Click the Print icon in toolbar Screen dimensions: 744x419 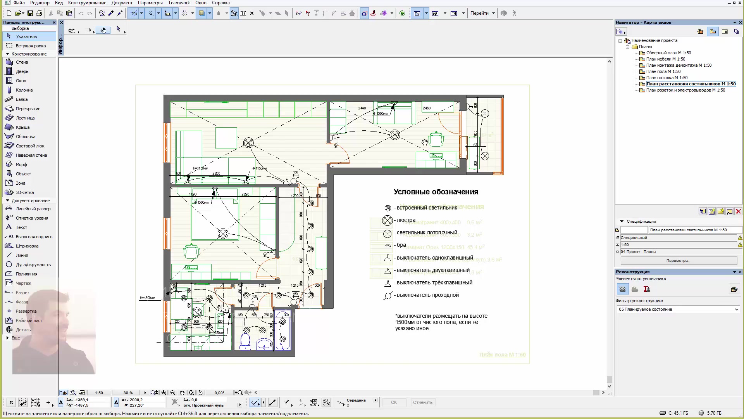click(39, 13)
